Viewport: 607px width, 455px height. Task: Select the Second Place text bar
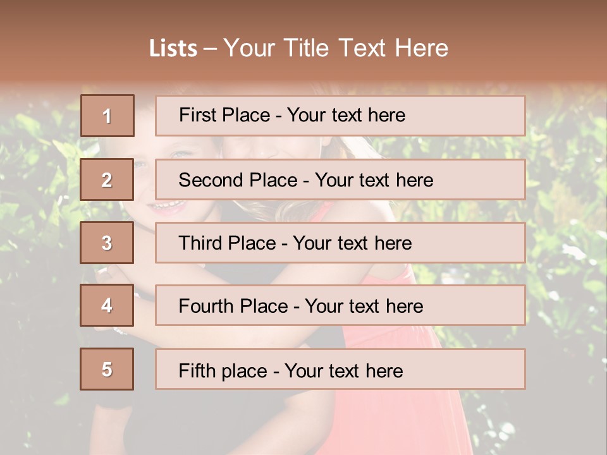(x=340, y=179)
